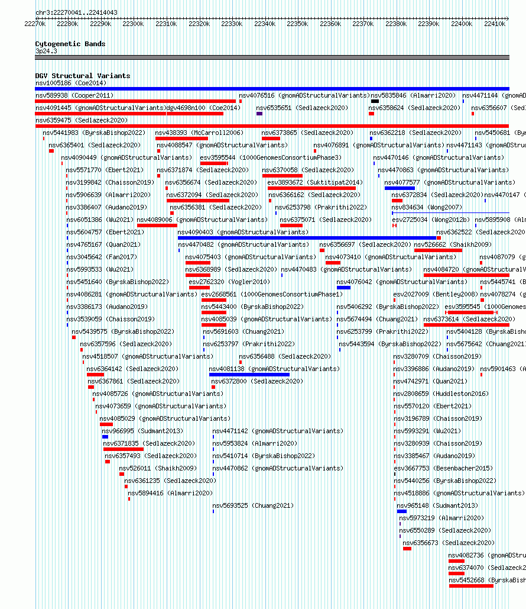Click nsv6373614 (Sedlazeck2020) label
Viewport: 526px width, 609px height.
click(469, 319)
